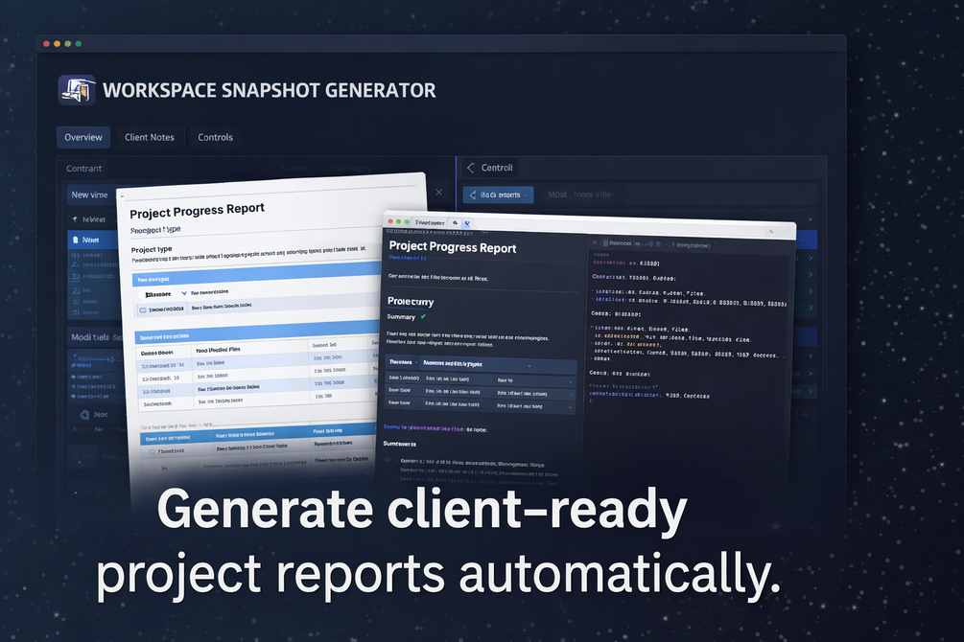
Task: Click the small icon tab in dark window title bar
Action: [455, 223]
